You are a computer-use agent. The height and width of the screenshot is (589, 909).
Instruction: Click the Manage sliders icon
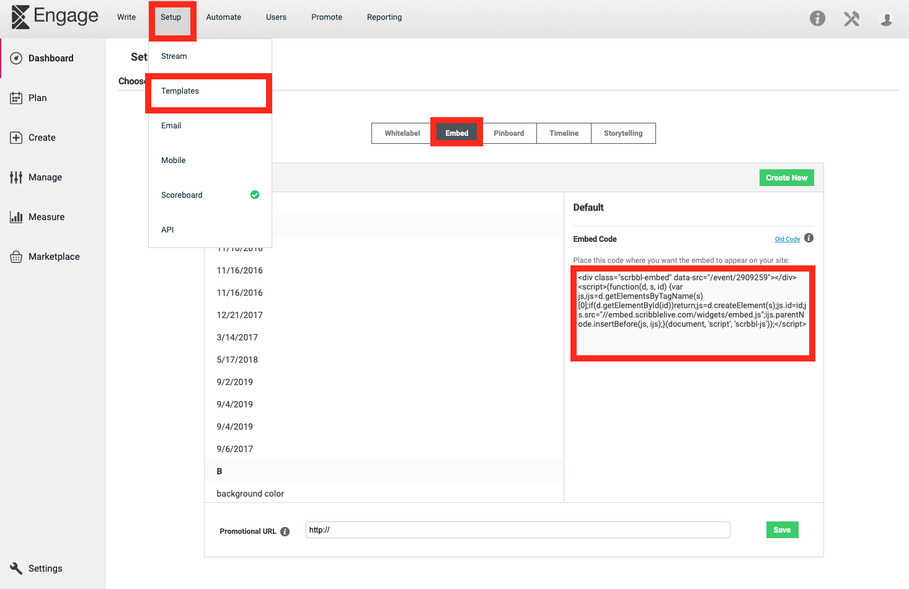[x=16, y=177]
